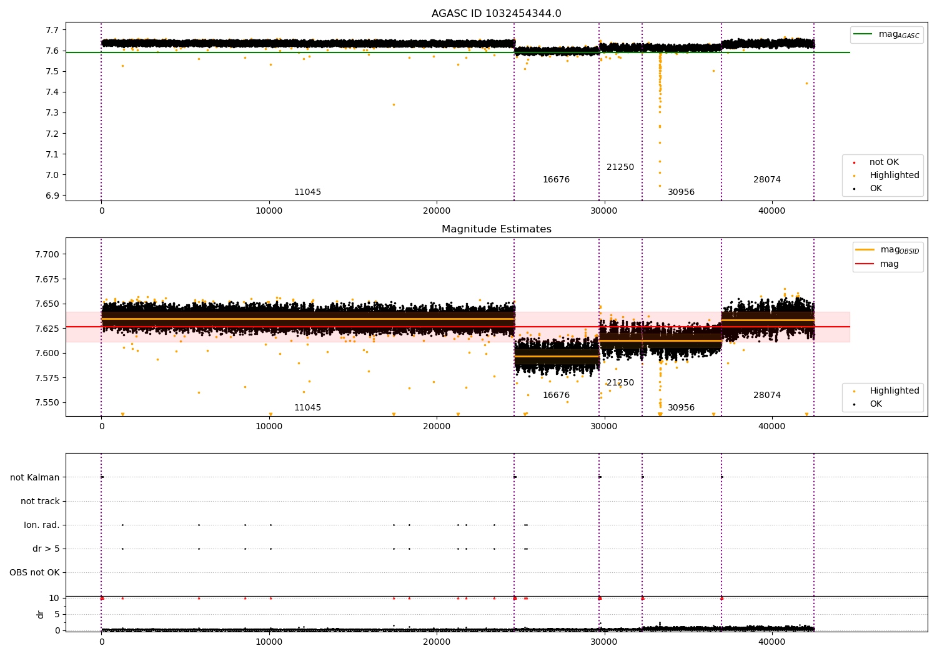Click the 'not Kalman' axis label
Viewport: 937px width, 656px height.
pos(35,477)
